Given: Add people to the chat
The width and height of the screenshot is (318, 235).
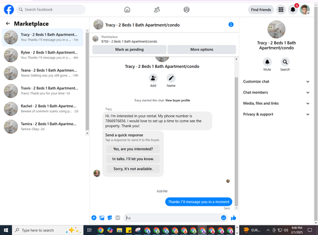Looking at the screenshot, I should coord(153,78).
